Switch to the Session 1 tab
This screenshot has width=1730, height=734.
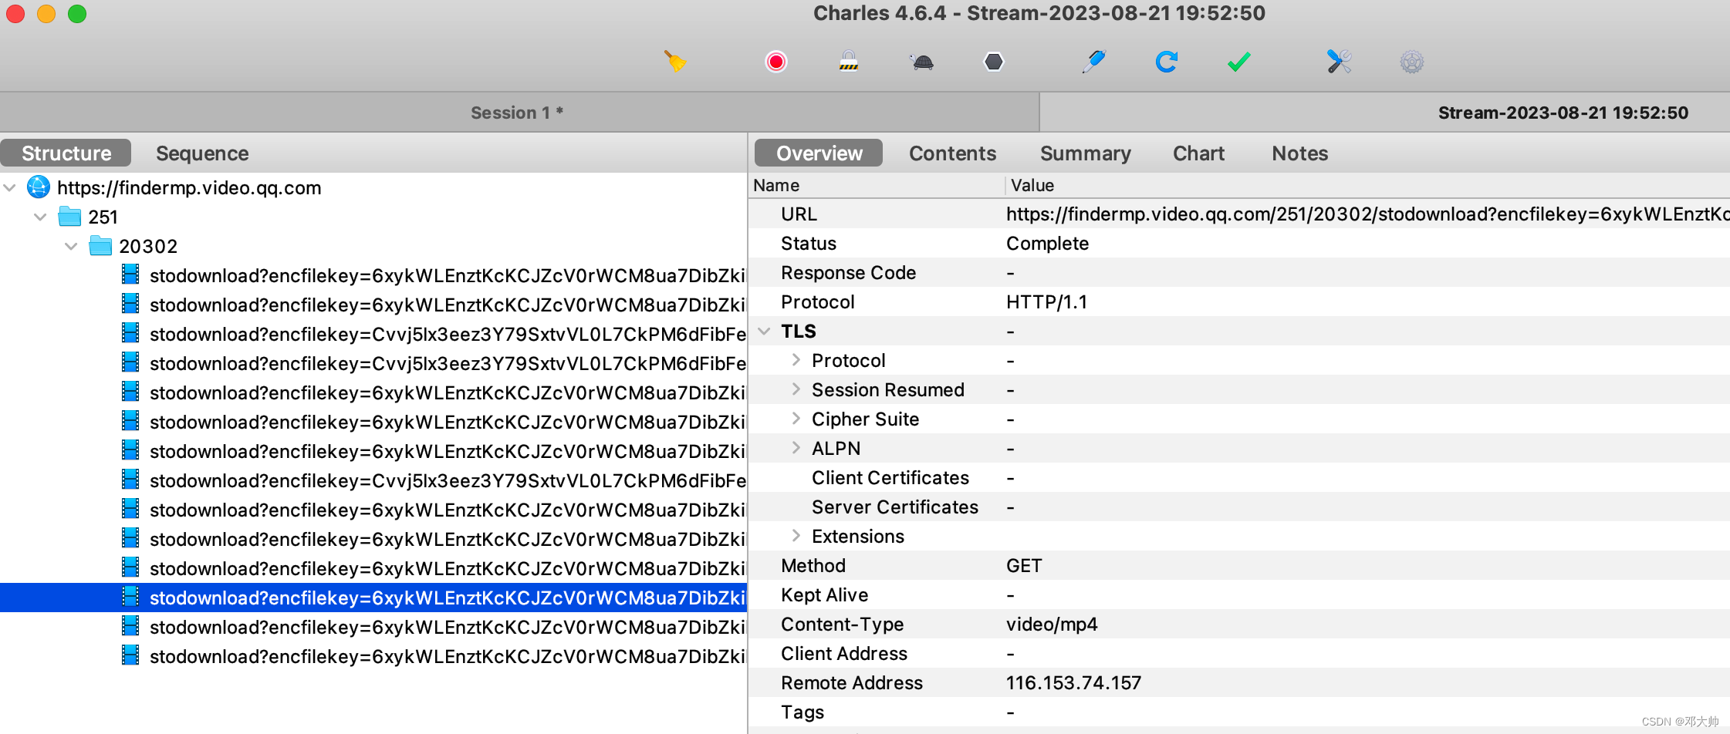pyautogui.click(x=519, y=113)
